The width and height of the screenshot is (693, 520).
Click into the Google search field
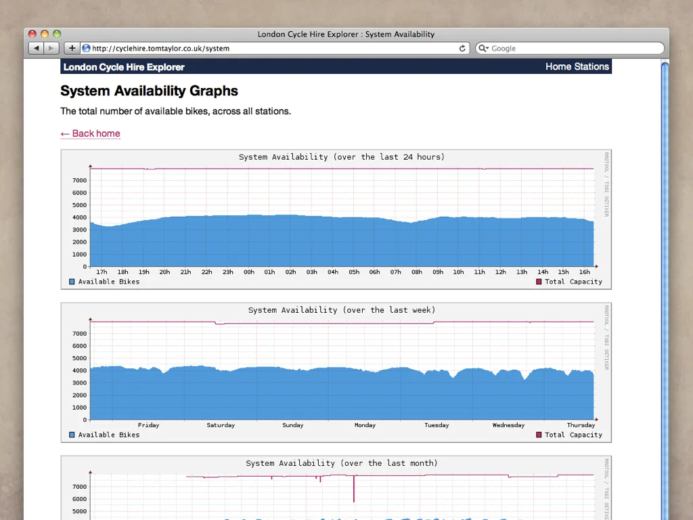click(570, 48)
